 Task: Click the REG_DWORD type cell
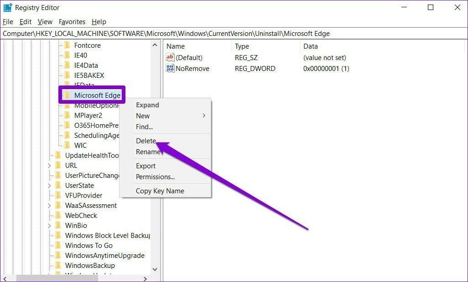tap(255, 68)
